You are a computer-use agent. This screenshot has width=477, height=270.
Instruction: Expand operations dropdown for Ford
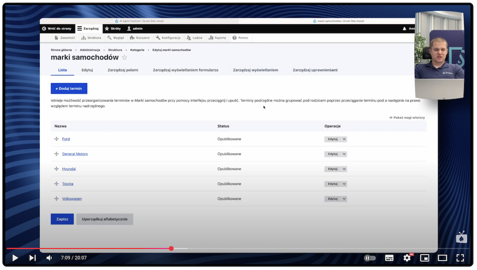(x=344, y=139)
